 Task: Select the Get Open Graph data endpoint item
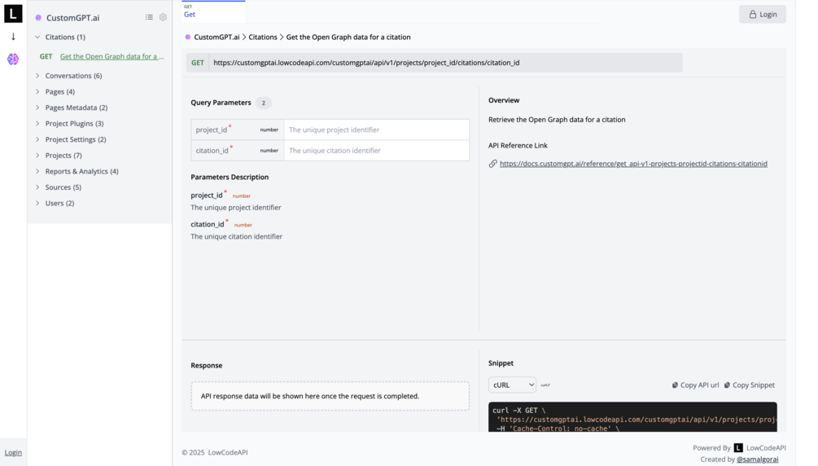pos(112,56)
